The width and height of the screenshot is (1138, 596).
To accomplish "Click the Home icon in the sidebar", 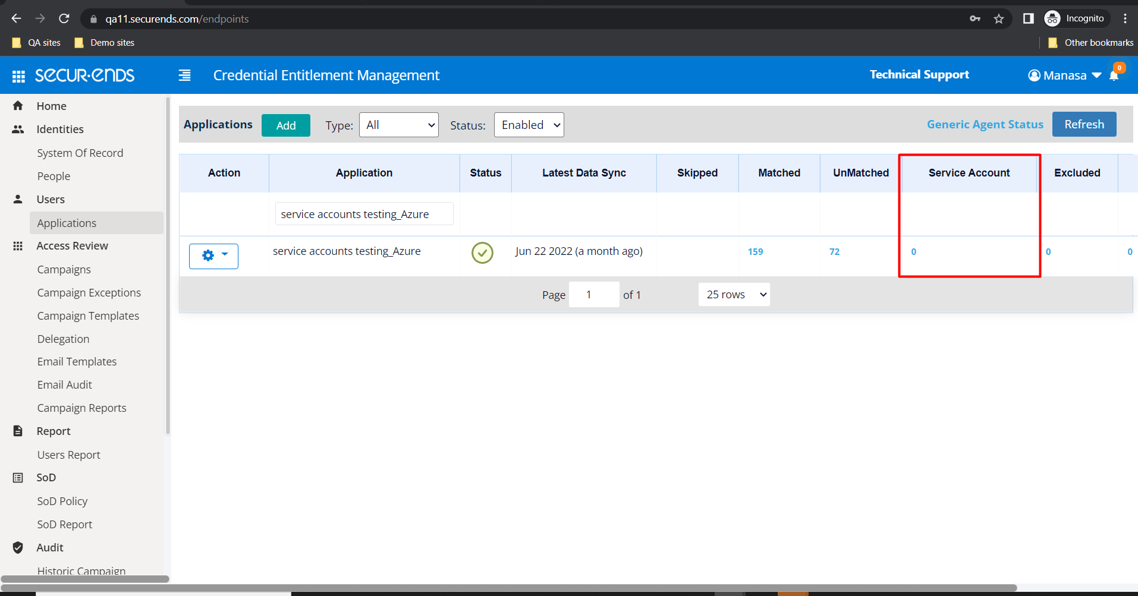I will (18, 105).
